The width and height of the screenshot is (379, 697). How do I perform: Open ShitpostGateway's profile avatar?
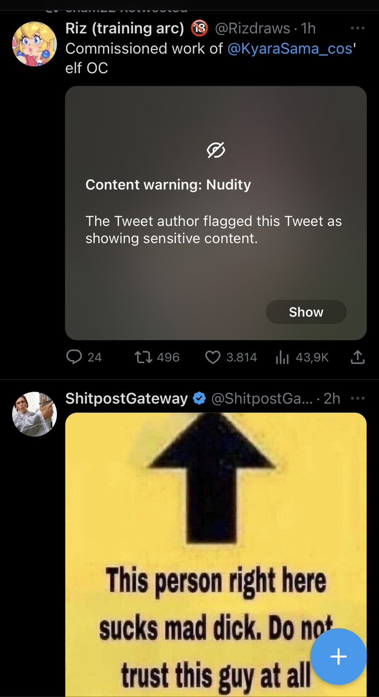(35, 414)
